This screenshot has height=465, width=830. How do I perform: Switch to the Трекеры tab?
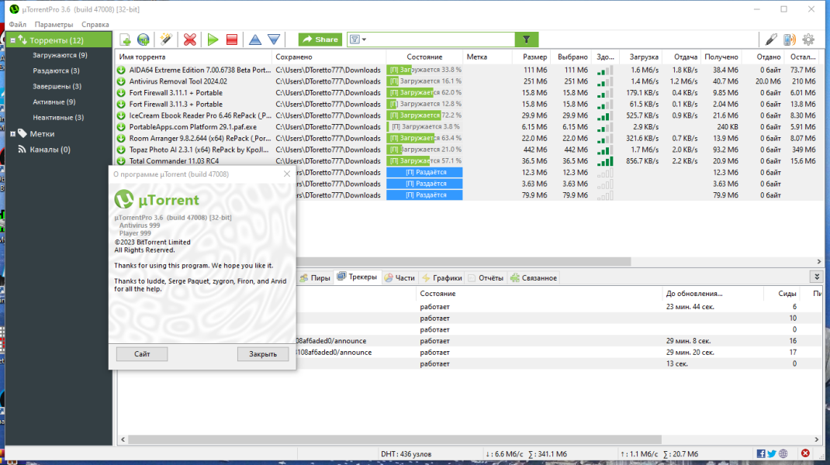tap(358, 277)
